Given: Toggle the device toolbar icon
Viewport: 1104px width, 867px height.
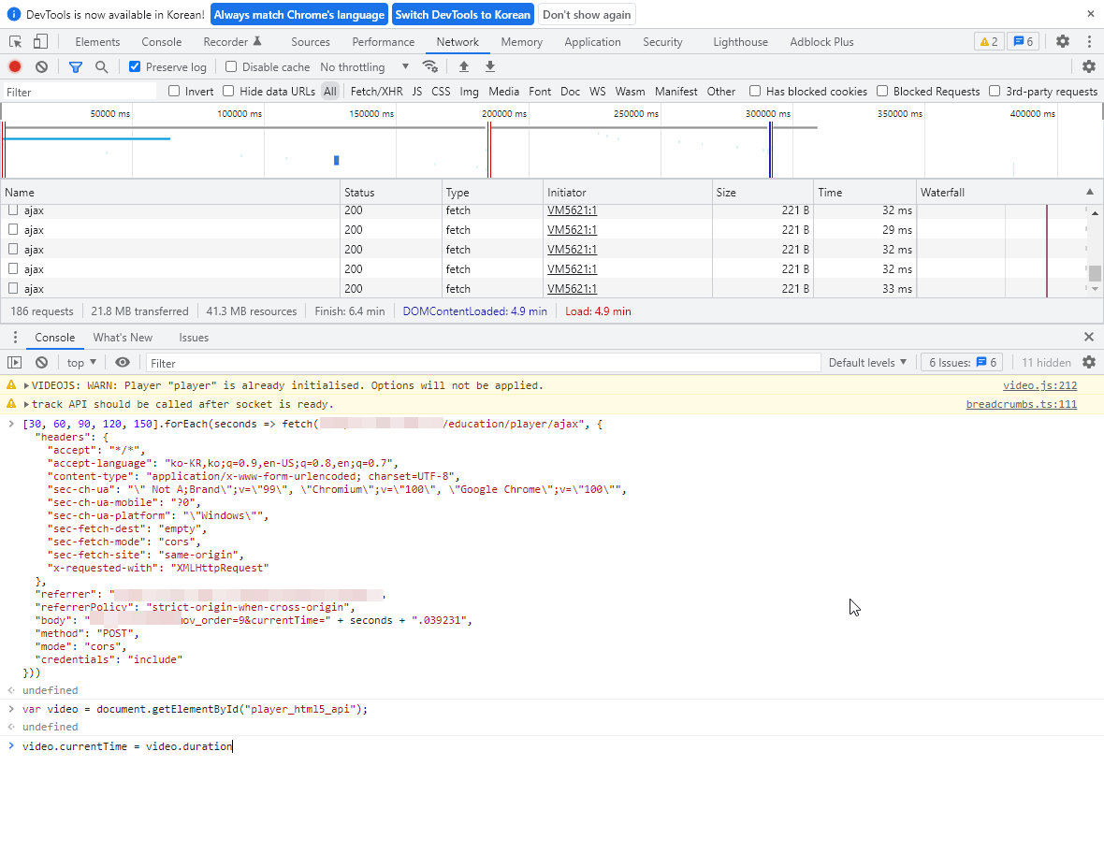Looking at the screenshot, I should pos(41,41).
